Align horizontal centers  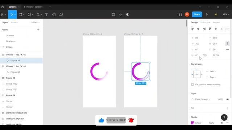coord(198,29)
